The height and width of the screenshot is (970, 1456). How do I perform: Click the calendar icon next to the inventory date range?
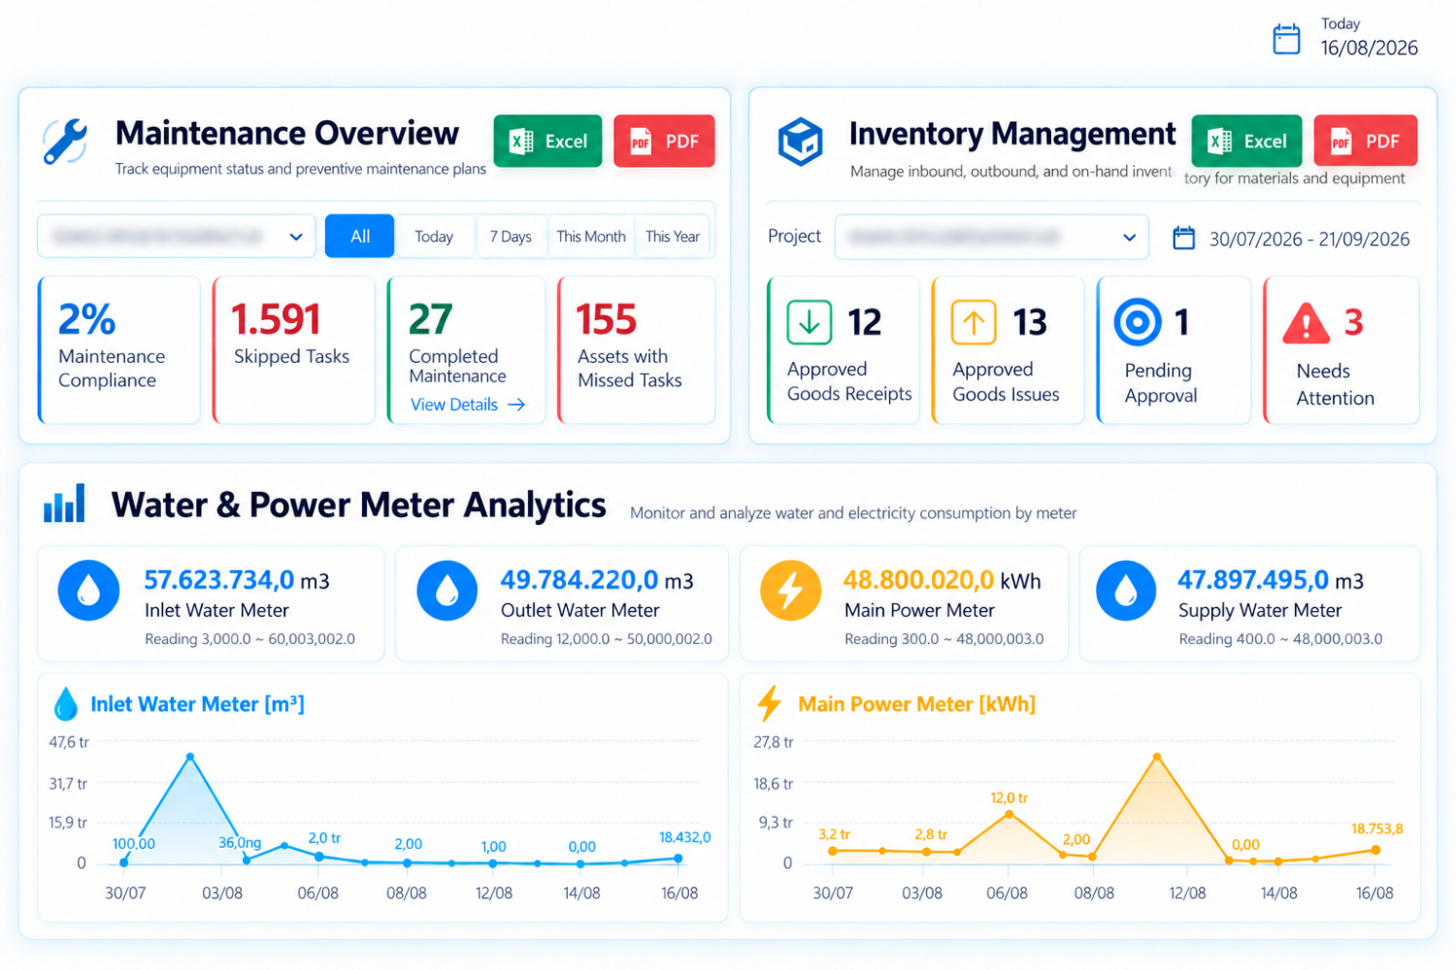1183,238
